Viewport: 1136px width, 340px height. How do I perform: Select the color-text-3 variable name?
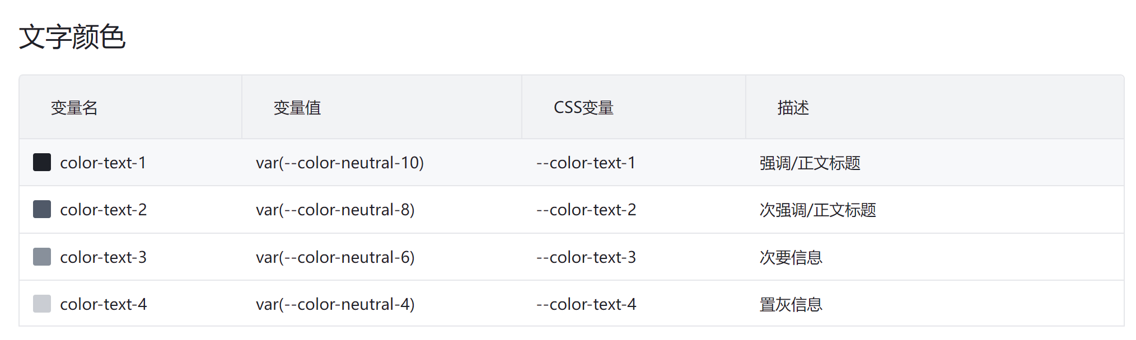click(104, 257)
